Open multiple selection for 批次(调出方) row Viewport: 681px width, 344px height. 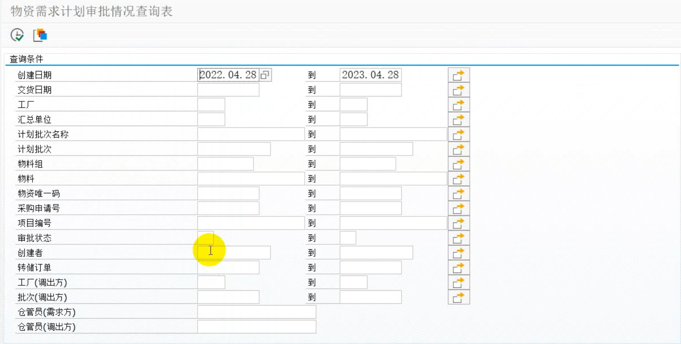click(458, 298)
